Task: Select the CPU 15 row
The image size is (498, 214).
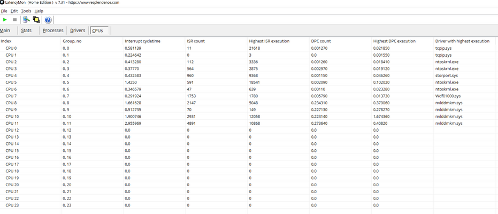Action: (x=248, y=150)
